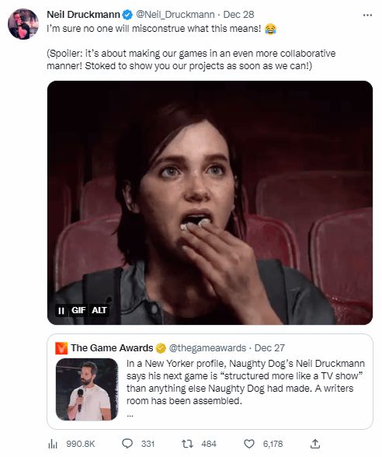Click the GIF label badge
This screenshot has width=382, height=457.
tap(78, 310)
